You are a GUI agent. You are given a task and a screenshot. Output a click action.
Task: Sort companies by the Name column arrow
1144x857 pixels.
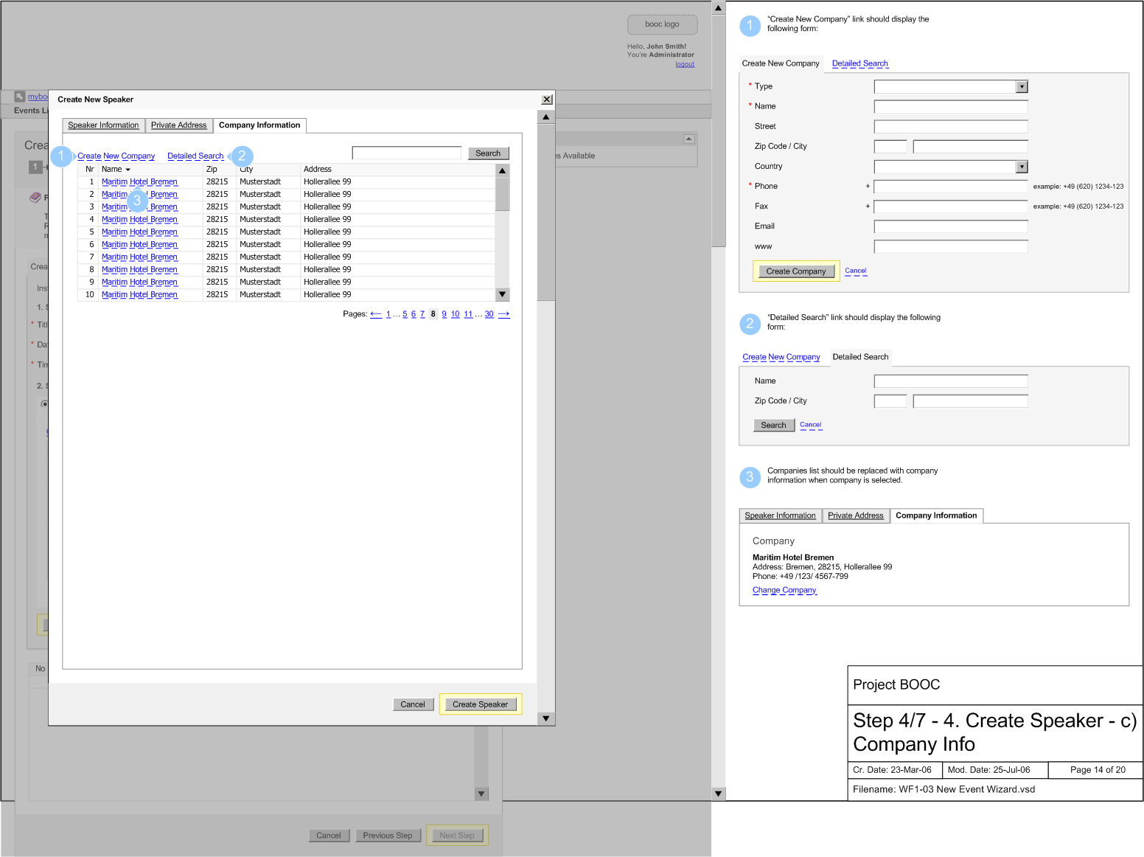(128, 170)
